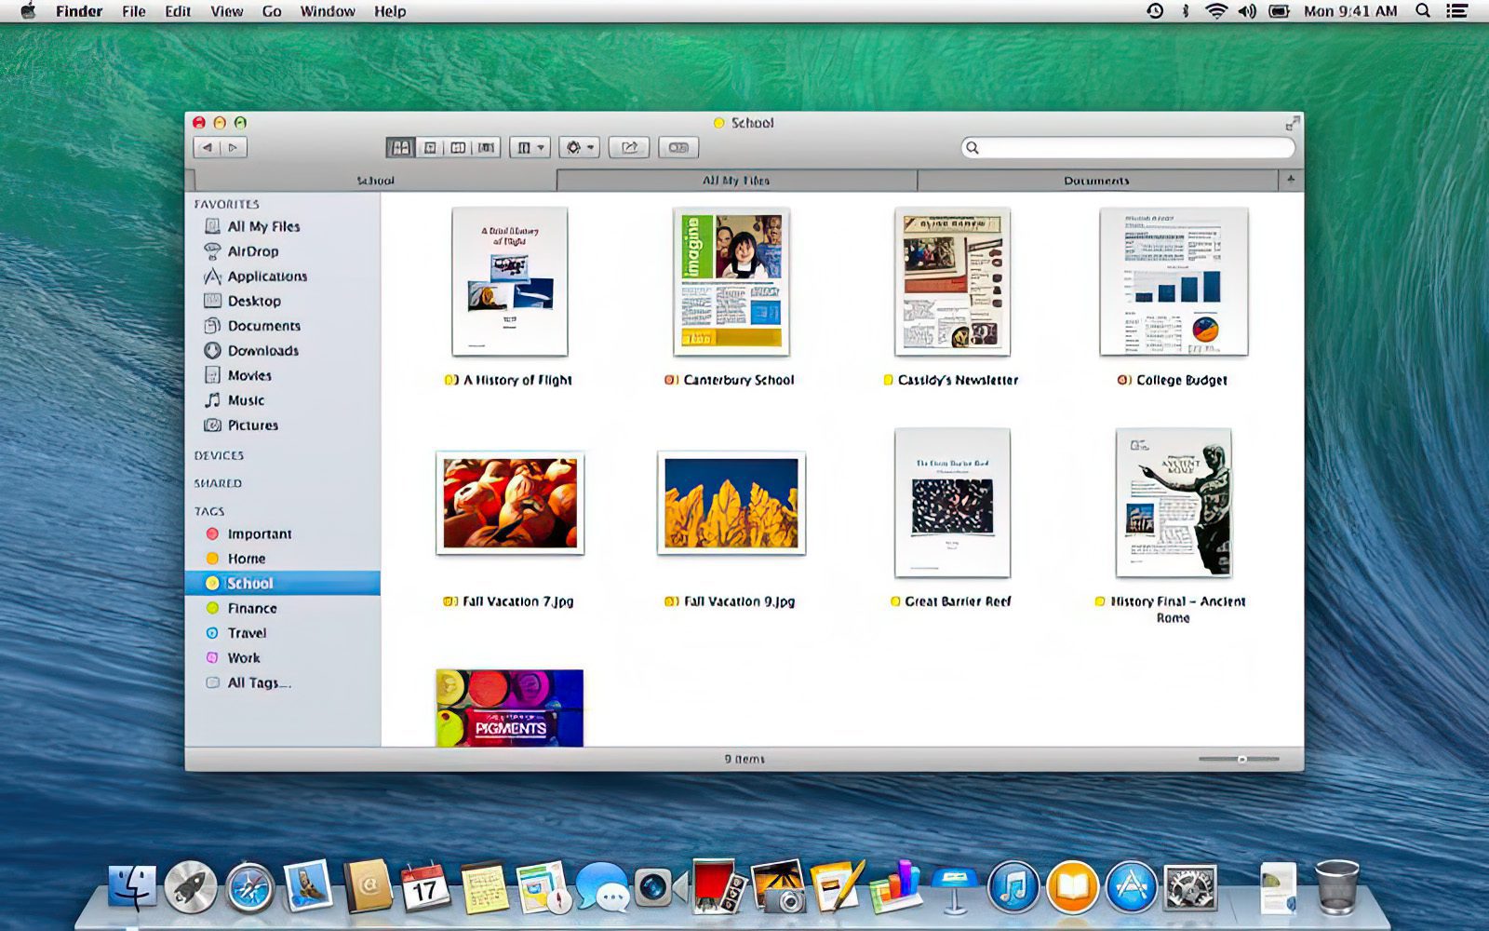Switch to column view in the toolbar
The width and height of the screenshot is (1489, 931).
pos(456,146)
